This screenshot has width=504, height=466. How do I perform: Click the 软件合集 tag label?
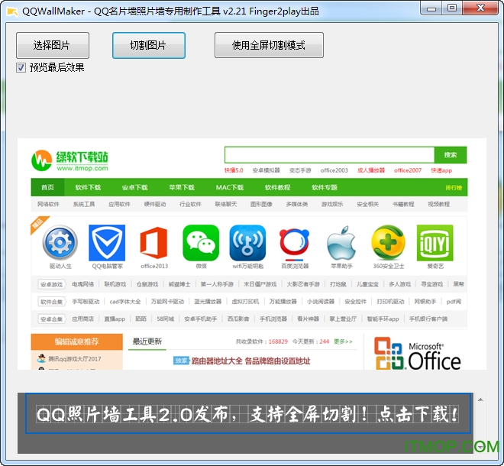(51, 302)
